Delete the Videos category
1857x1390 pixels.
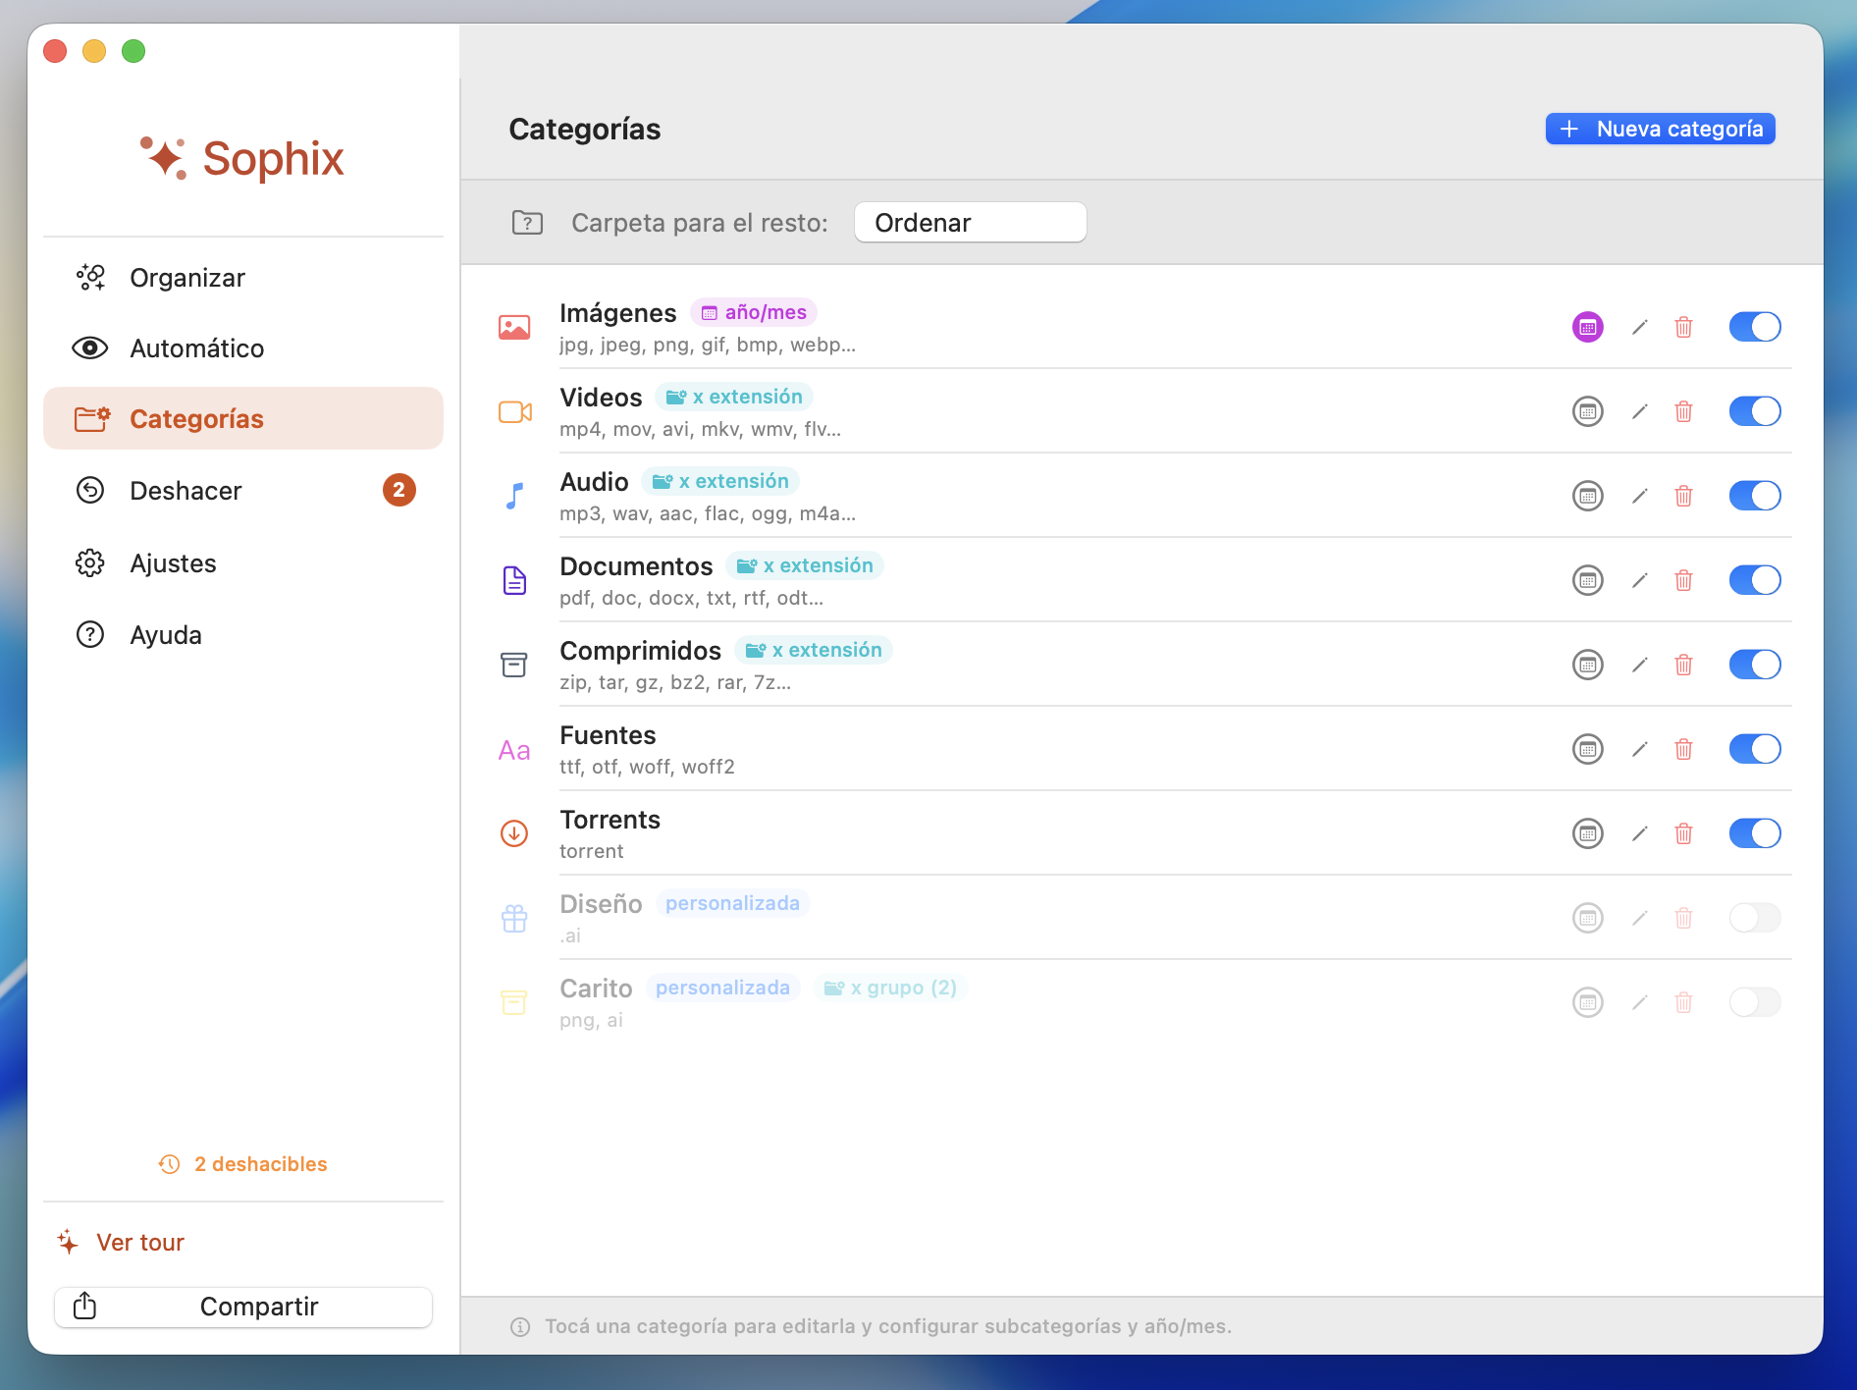pos(1683,411)
